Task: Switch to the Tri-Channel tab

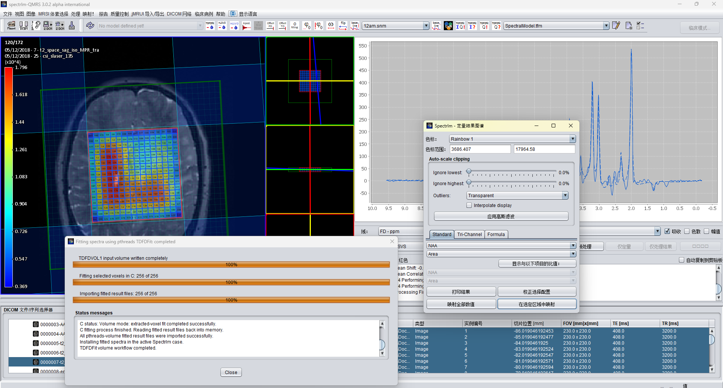Action: (469, 235)
